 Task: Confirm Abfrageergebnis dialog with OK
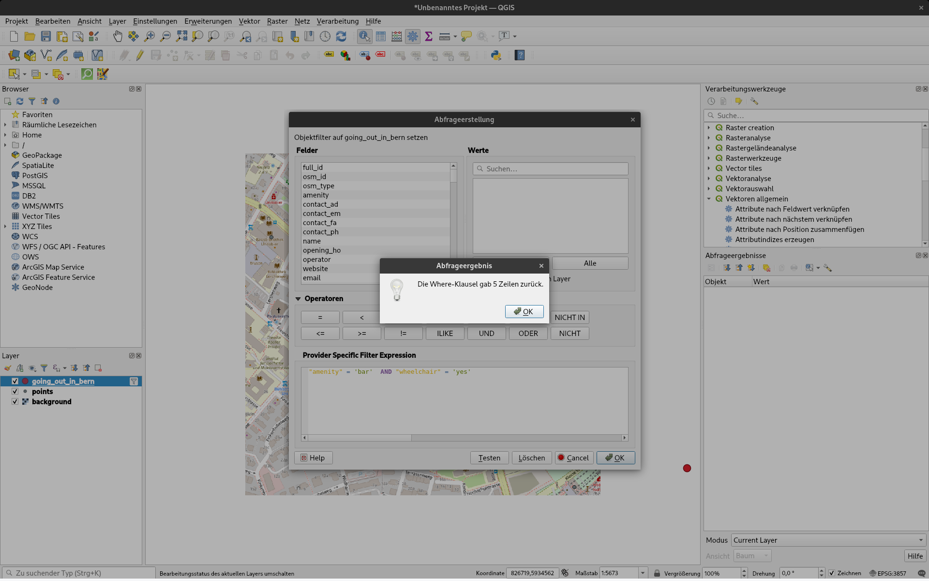pos(524,311)
